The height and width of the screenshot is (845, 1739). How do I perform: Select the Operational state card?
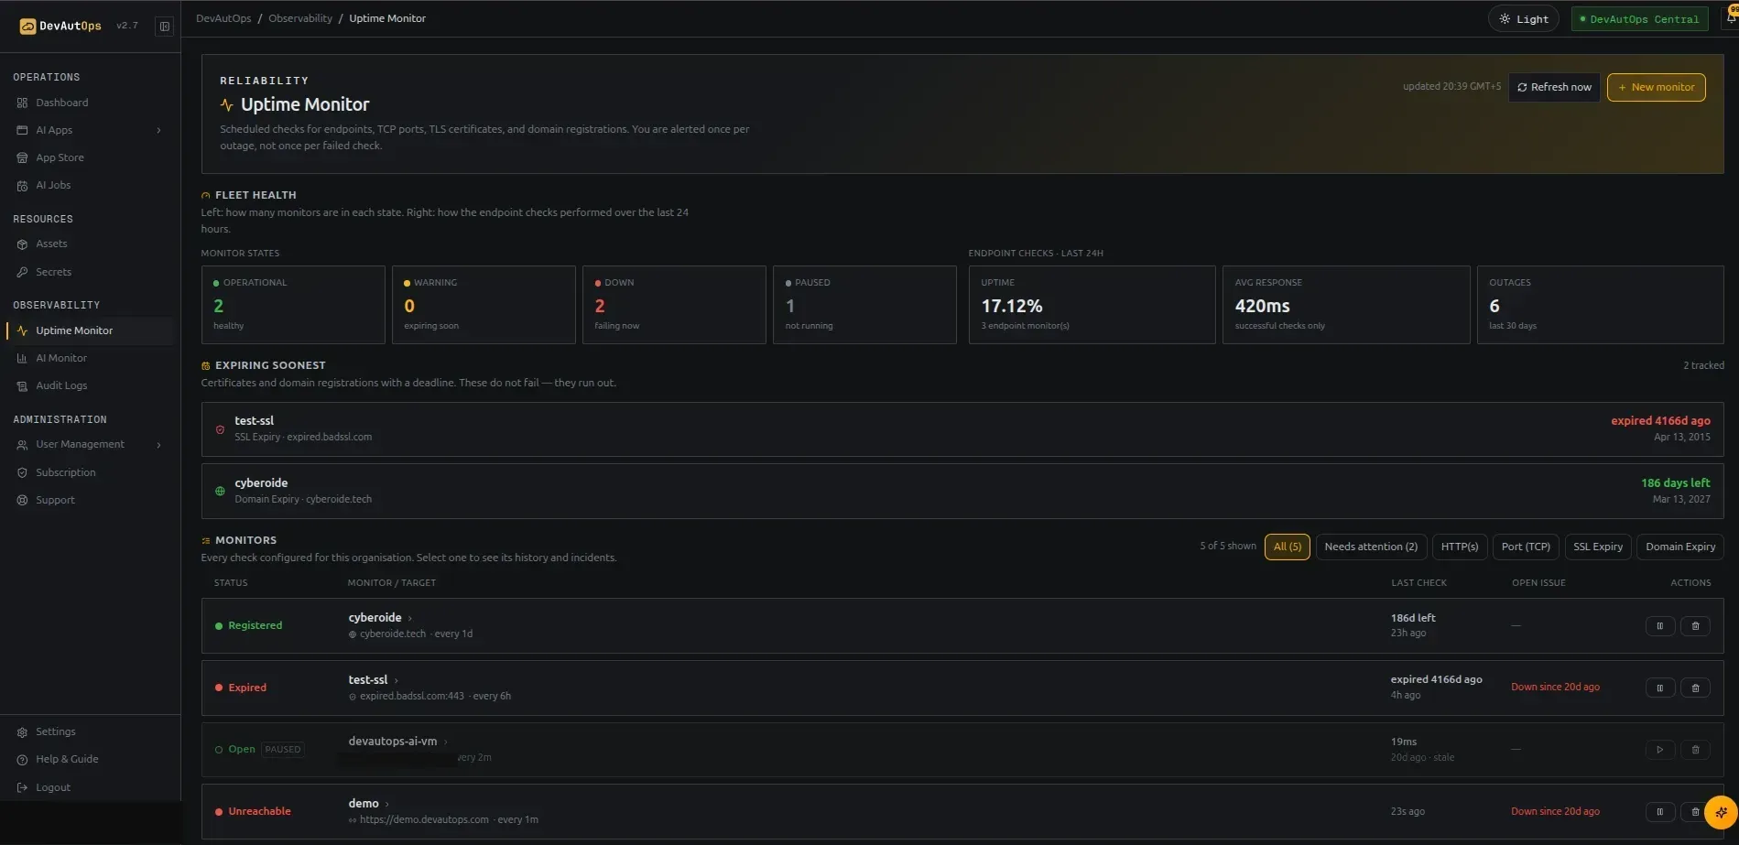(x=293, y=305)
